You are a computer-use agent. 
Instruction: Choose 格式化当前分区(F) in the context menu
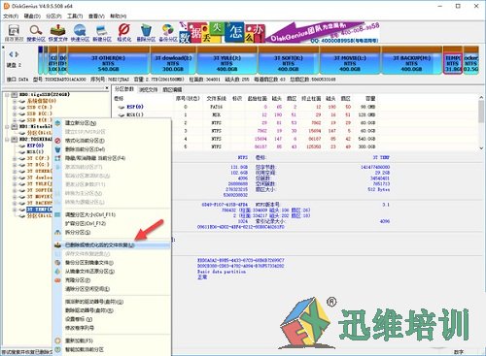112,141
